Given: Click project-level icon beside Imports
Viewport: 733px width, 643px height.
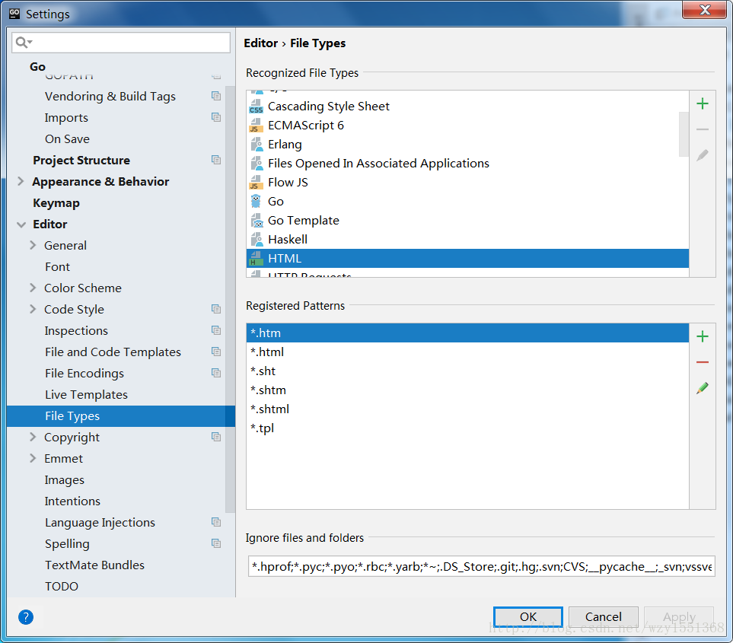Looking at the screenshot, I should 216,117.
